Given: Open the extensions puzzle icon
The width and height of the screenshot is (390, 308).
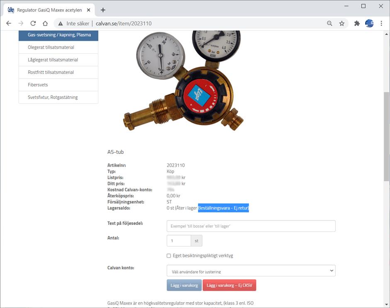Looking at the screenshot, I should (357, 24).
